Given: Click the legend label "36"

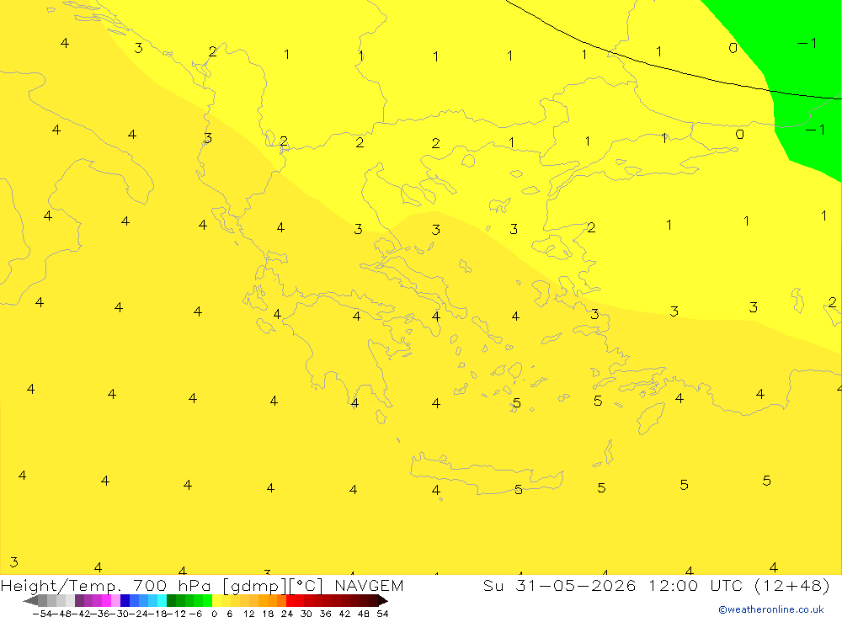Looking at the screenshot, I should click(x=325, y=614).
